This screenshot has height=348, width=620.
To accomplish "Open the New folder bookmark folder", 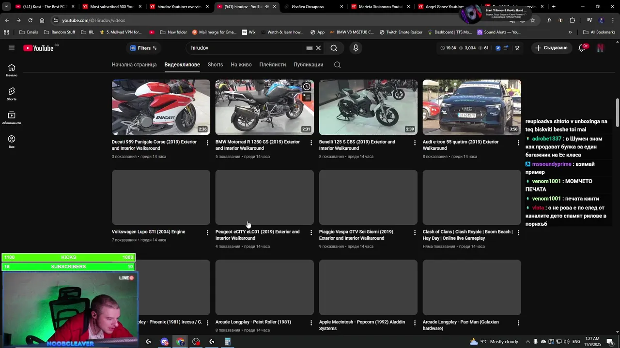I will (173, 32).
